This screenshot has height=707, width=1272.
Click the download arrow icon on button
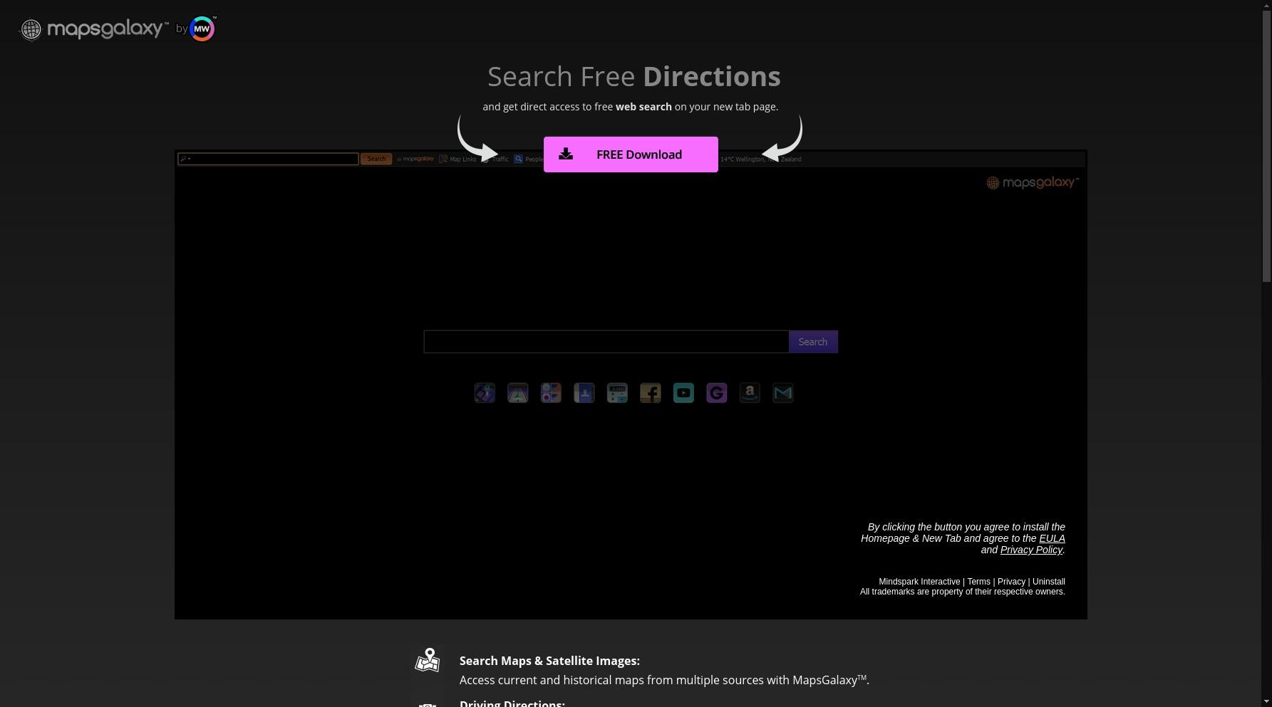coord(566,154)
